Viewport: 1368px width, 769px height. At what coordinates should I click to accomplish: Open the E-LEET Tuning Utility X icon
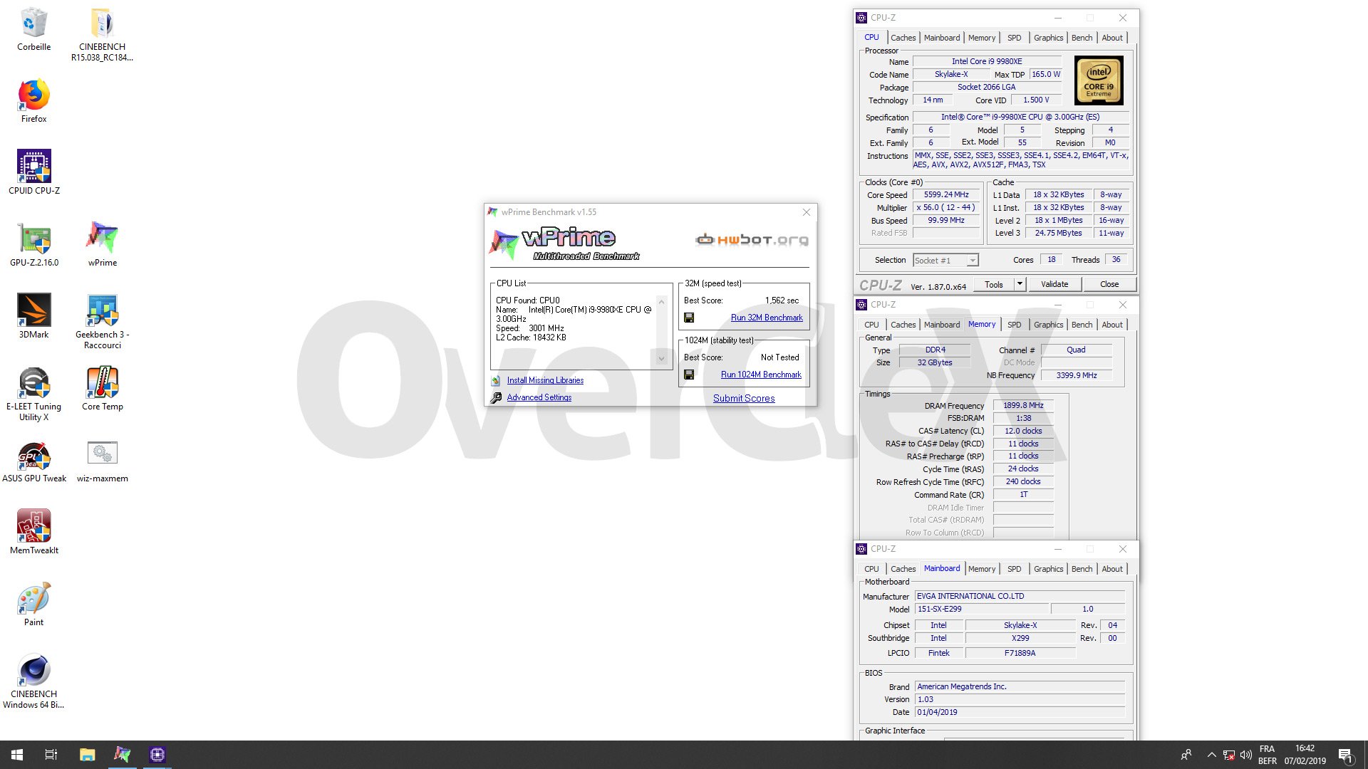tap(33, 394)
